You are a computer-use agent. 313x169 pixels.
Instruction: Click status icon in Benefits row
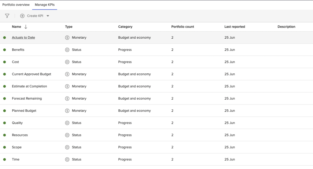click(67, 50)
